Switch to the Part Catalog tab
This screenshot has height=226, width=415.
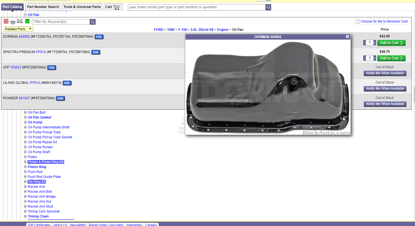pyautogui.click(x=12, y=7)
